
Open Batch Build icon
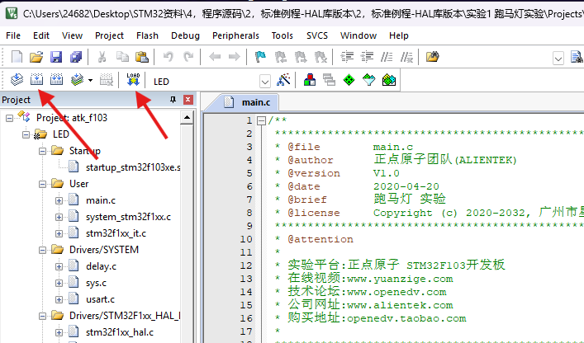tap(77, 79)
